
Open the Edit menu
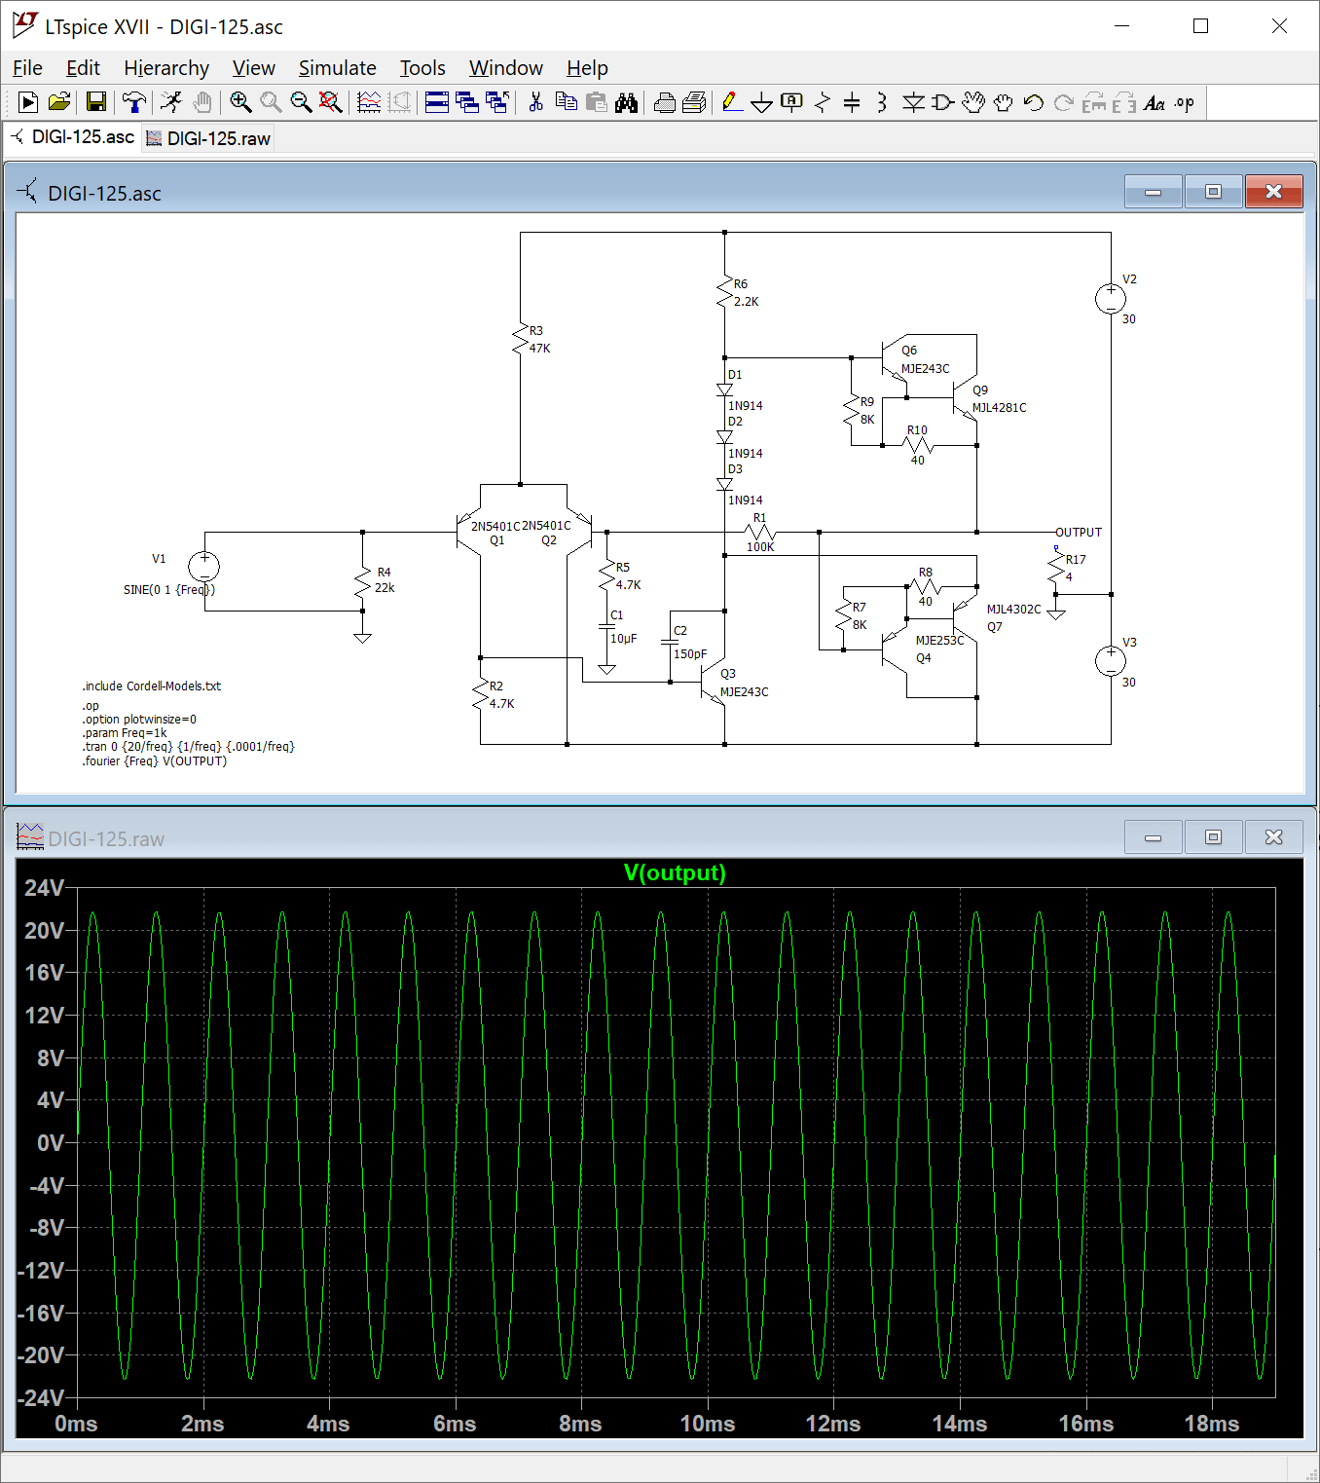(83, 68)
